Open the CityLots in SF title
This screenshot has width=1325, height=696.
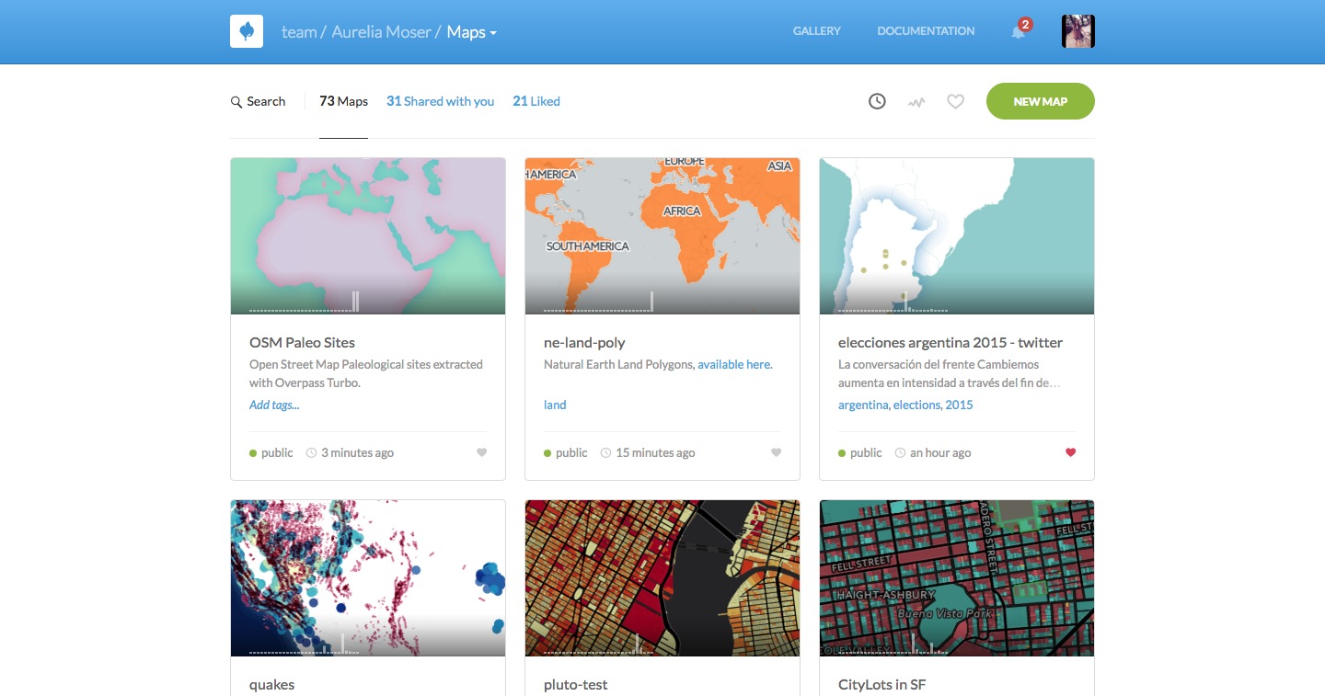[881, 685]
